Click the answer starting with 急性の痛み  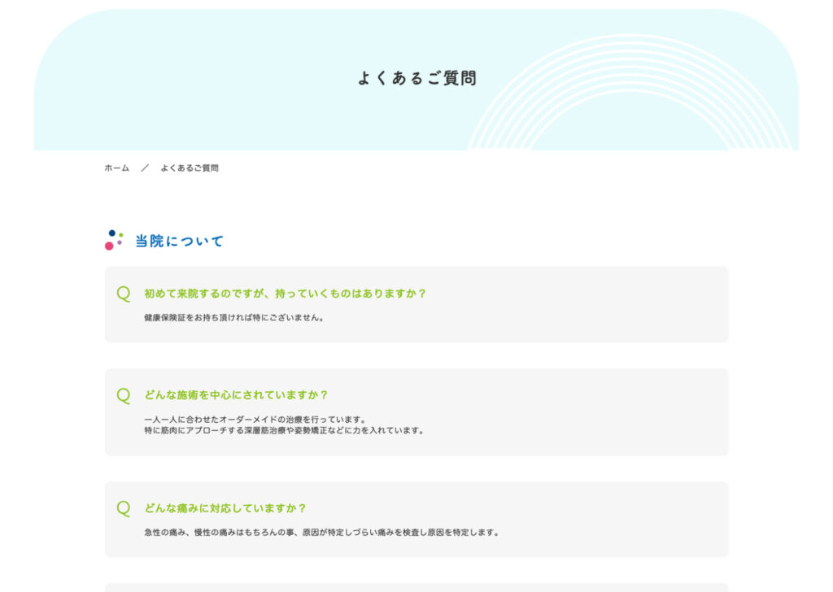pyautogui.click(x=321, y=533)
